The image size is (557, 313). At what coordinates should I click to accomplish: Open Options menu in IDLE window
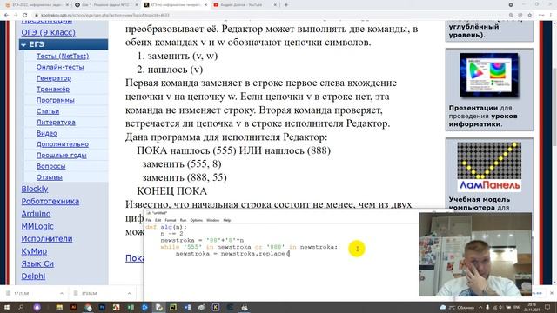pos(197,220)
